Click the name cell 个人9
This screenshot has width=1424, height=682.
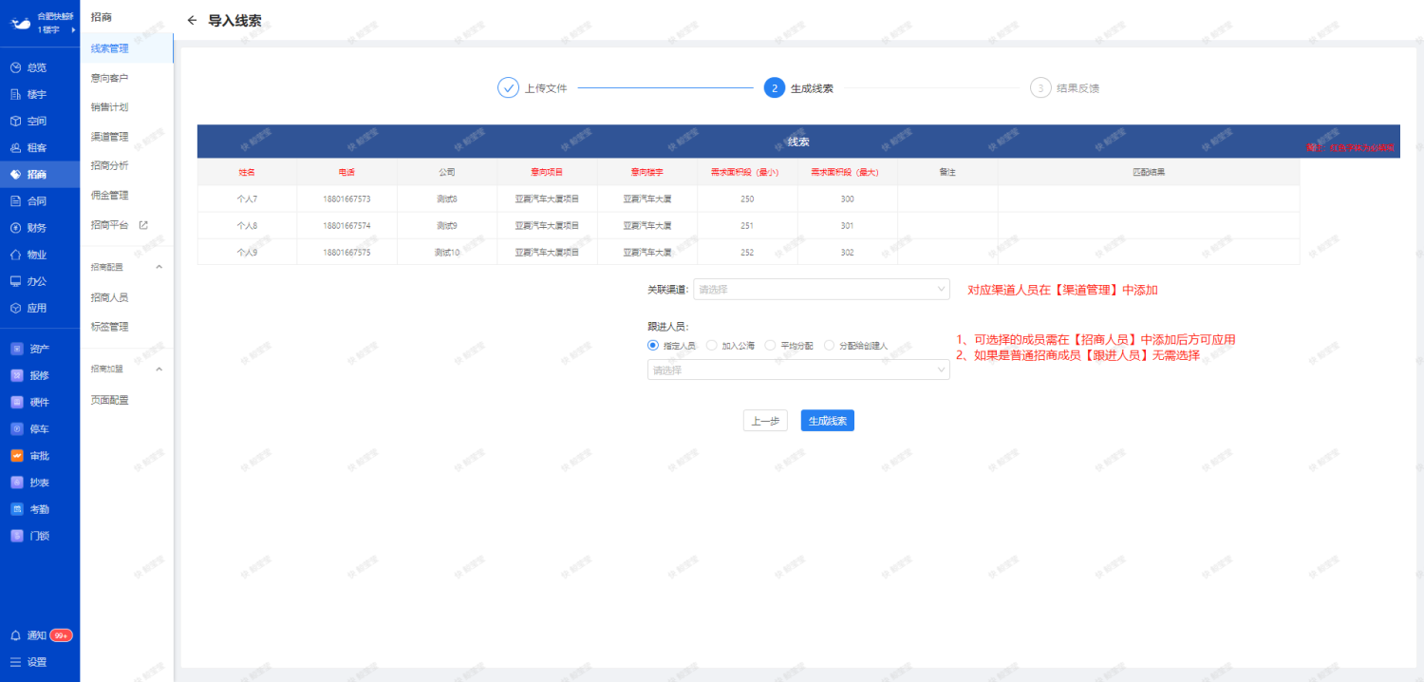pyautogui.click(x=247, y=252)
